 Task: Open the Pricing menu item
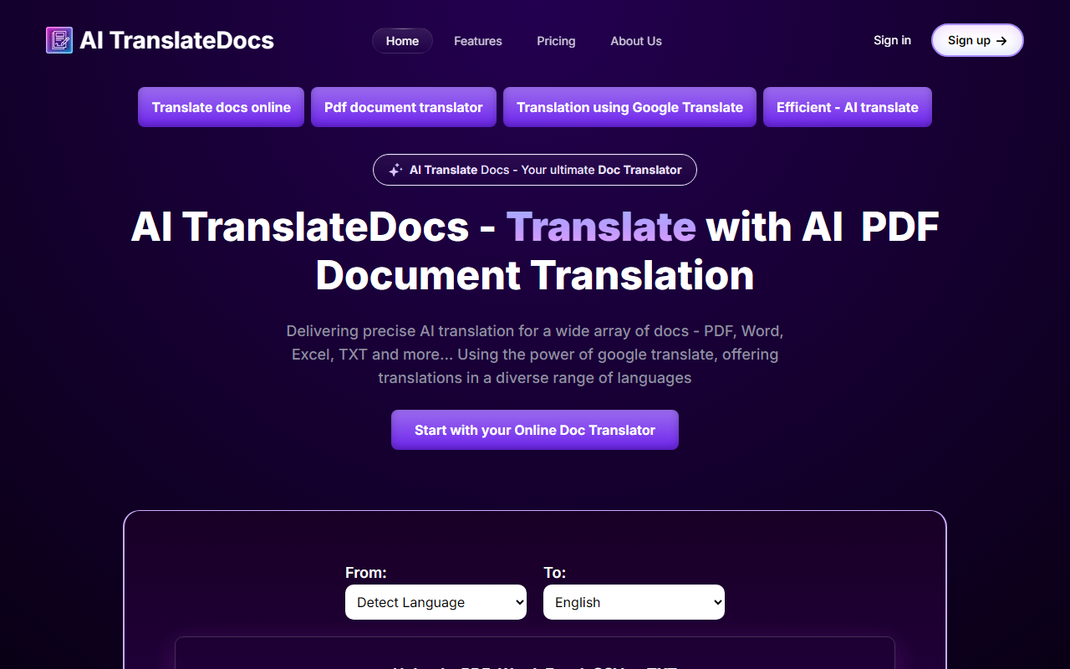556,41
